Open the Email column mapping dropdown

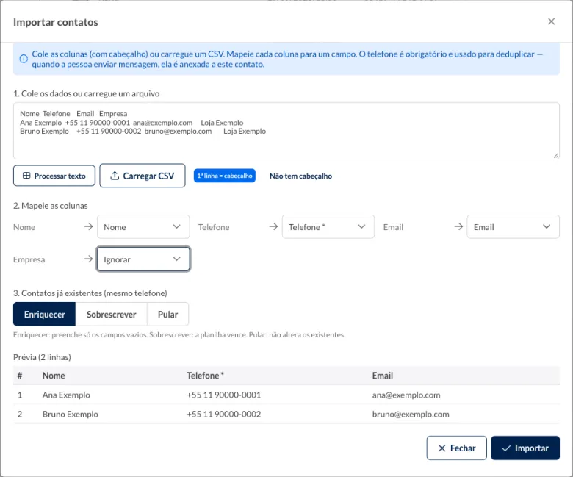tap(513, 226)
